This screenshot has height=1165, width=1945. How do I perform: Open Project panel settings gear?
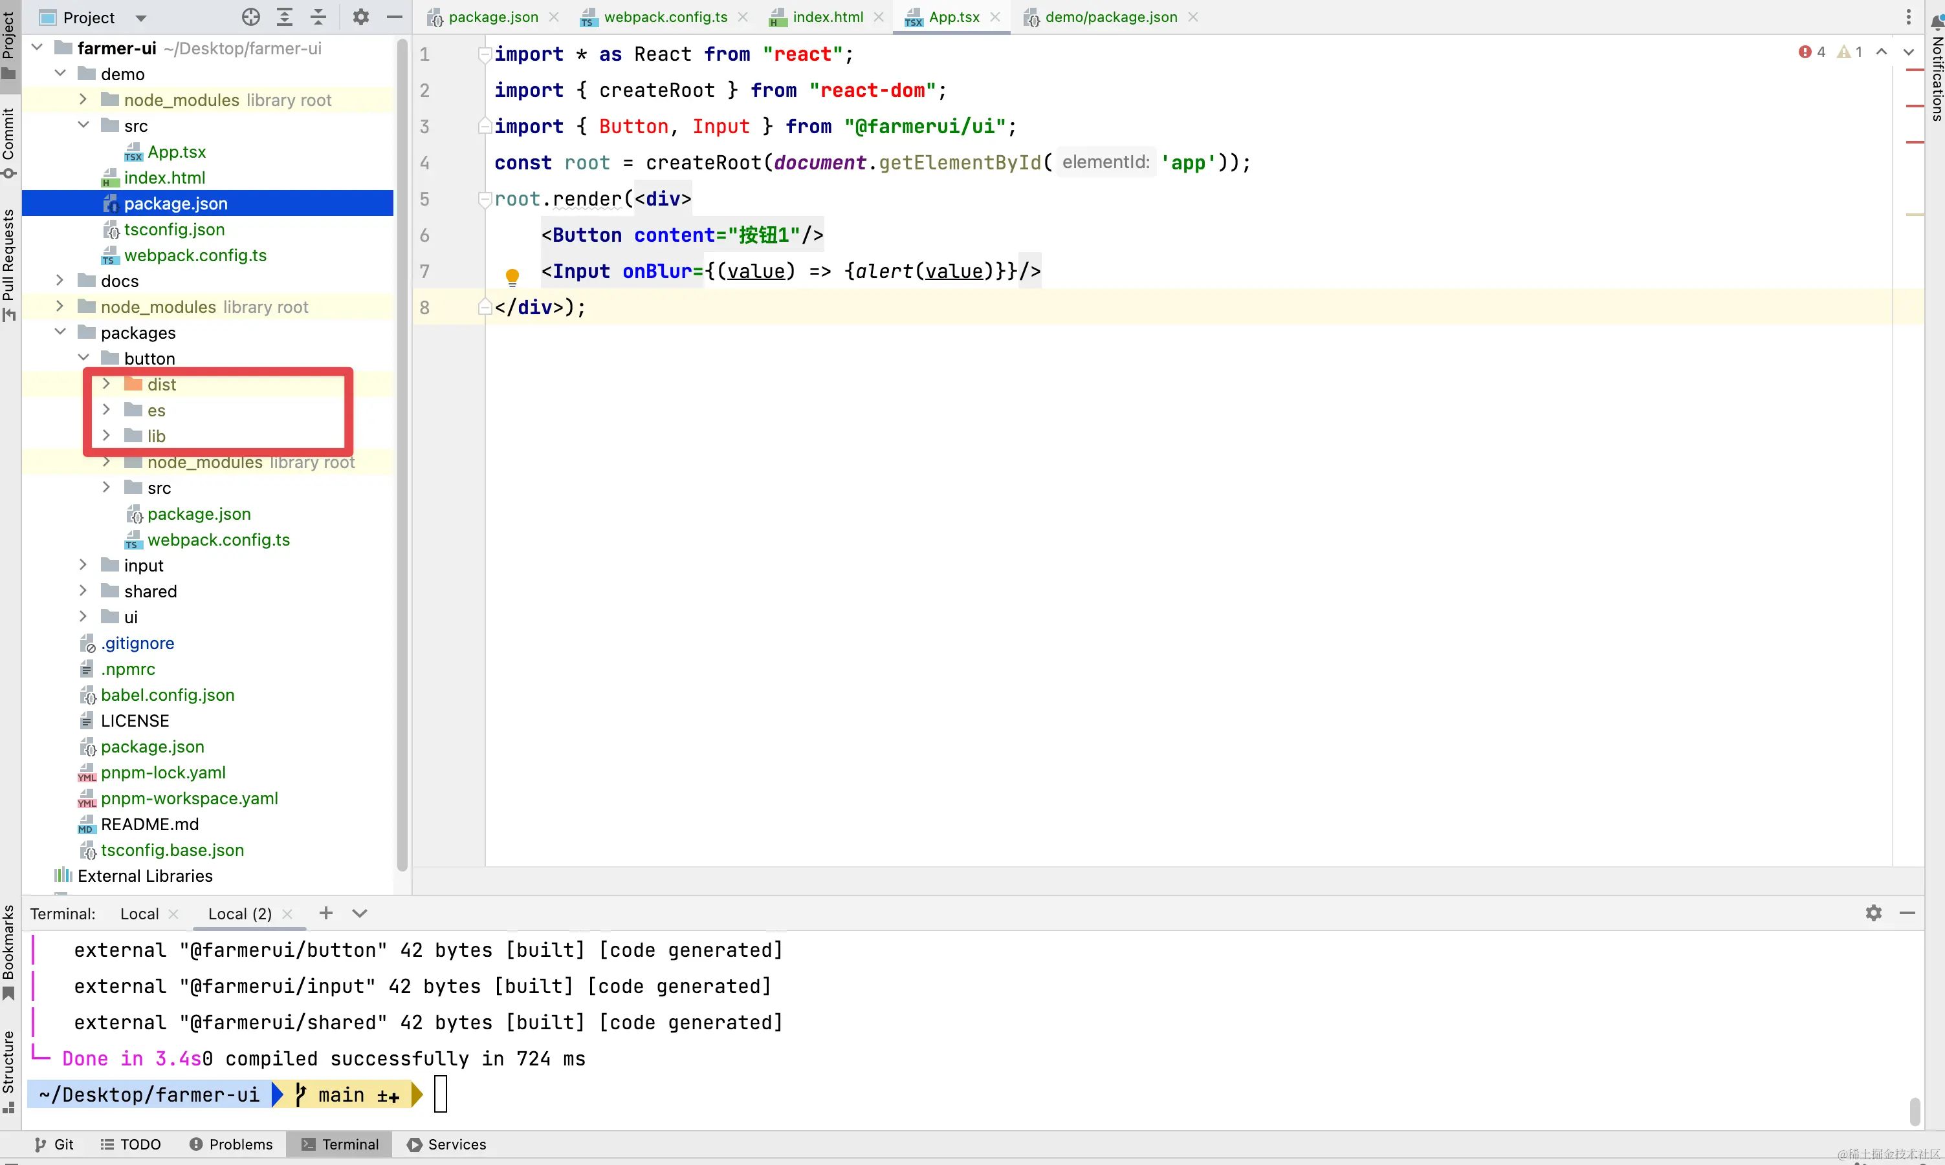click(360, 17)
